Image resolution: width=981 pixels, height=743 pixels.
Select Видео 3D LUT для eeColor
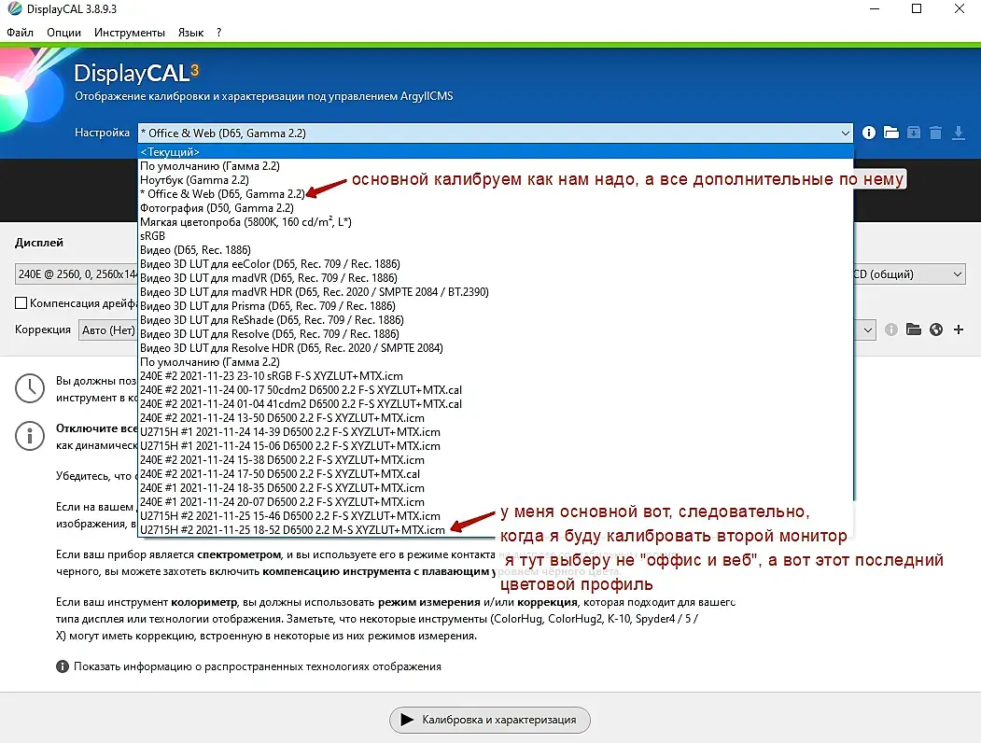(x=496, y=264)
